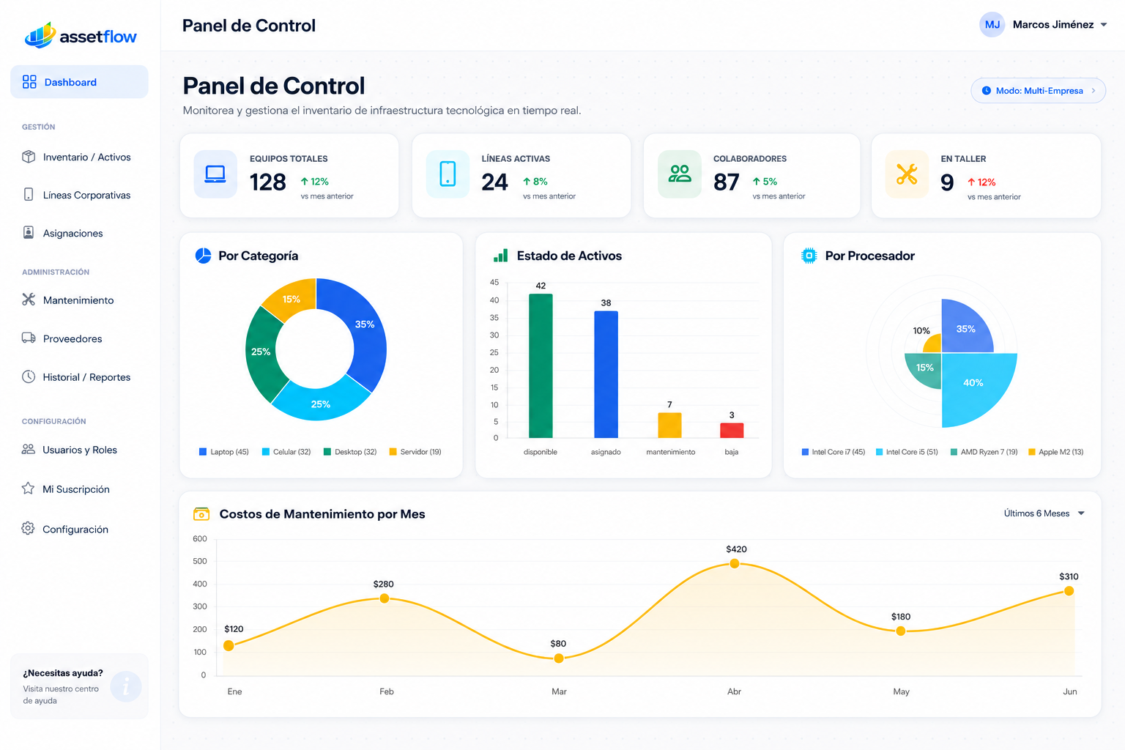1125x750 pixels.
Task: Click the MJ user avatar
Action: tap(992, 25)
